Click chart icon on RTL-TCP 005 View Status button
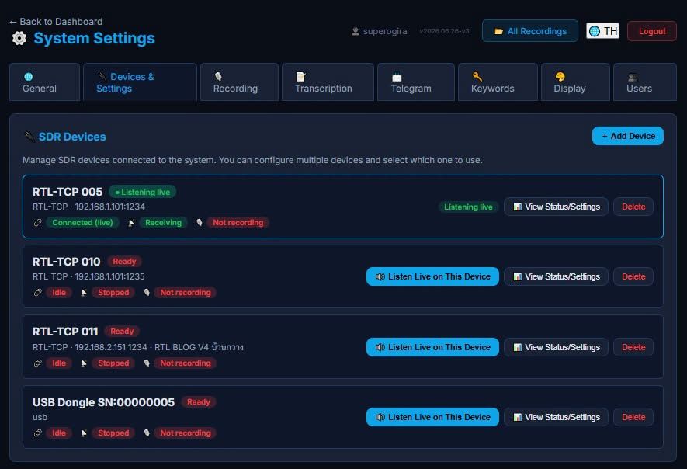Image resolution: width=687 pixels, height=469 pixels. (x=518, y=207)
